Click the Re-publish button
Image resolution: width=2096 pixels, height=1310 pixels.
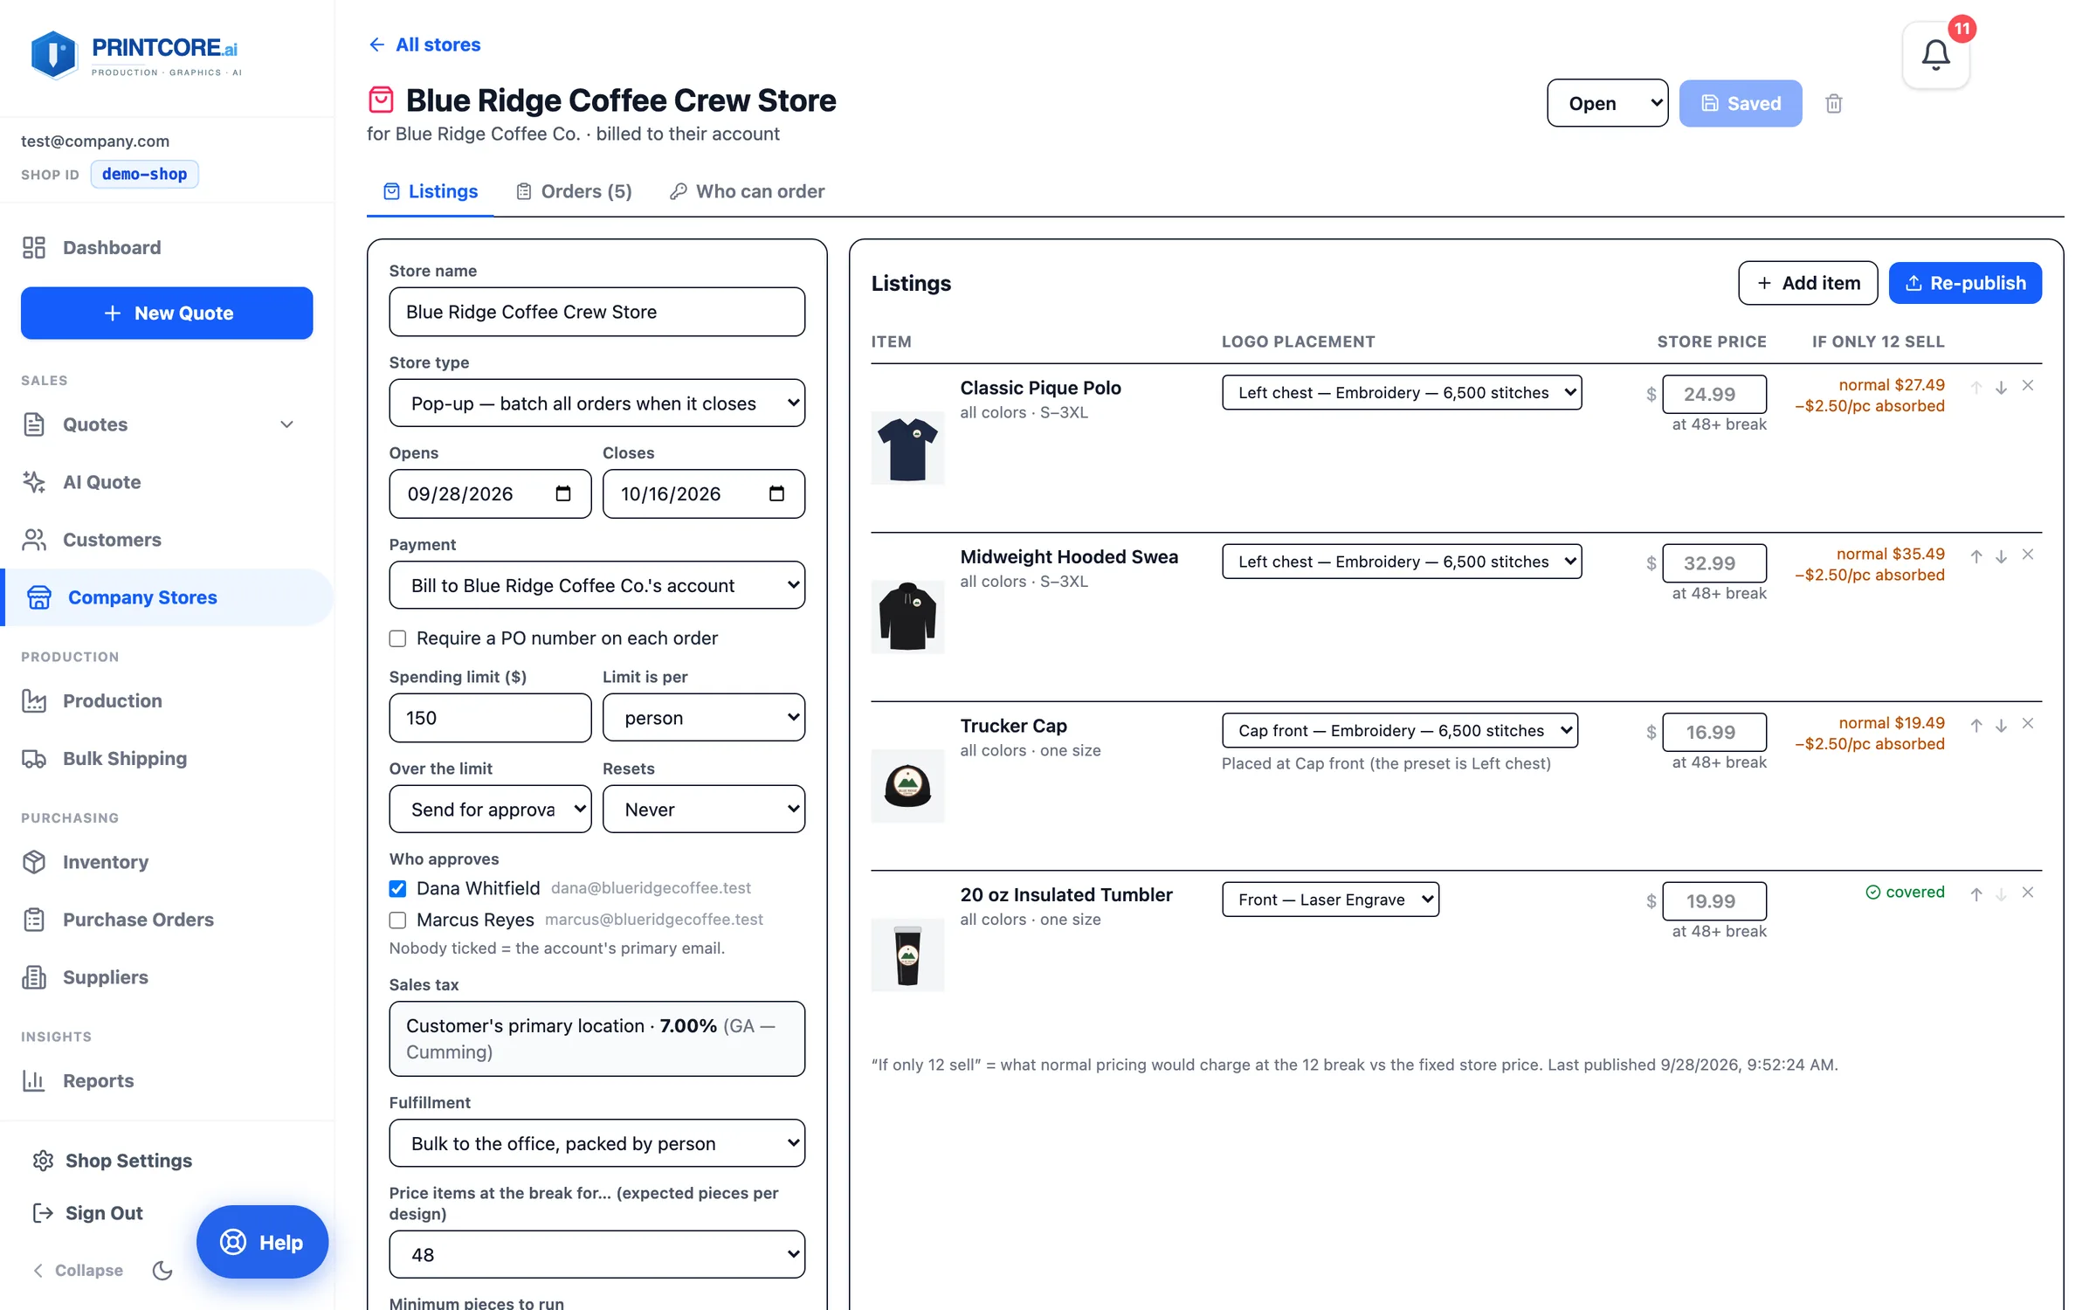1965,283
